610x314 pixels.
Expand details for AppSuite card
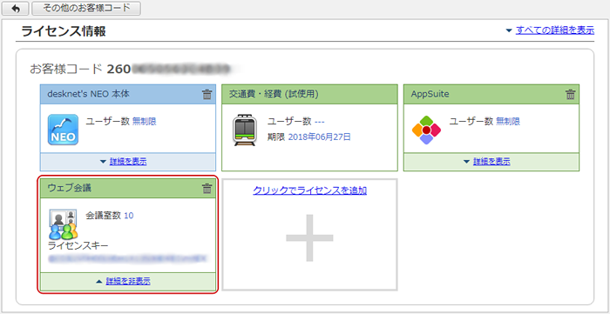coord(491,162)
